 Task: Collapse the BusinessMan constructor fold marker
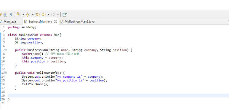[6, 50]
